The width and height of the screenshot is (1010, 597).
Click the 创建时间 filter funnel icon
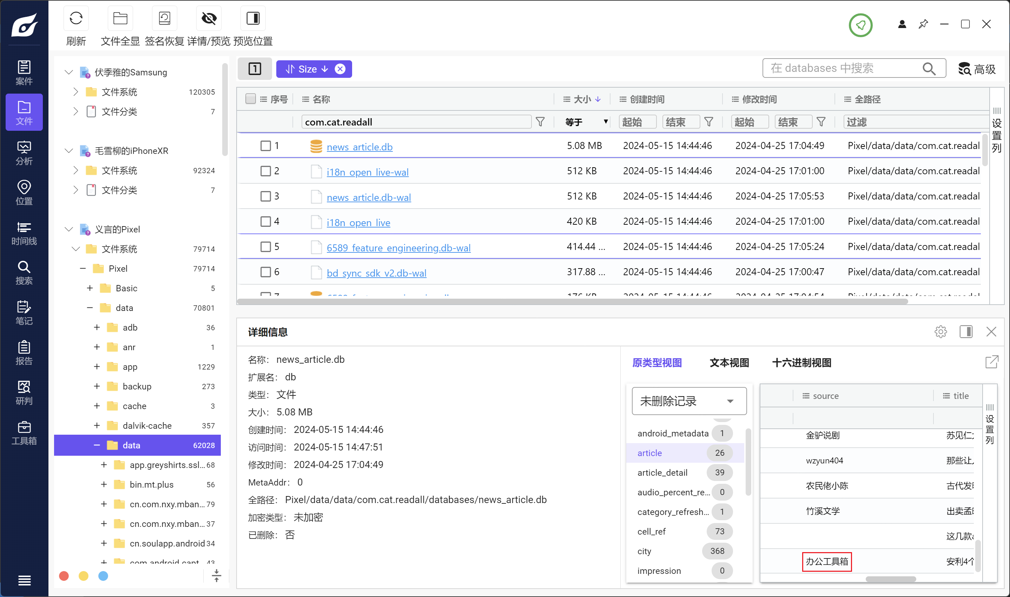709,122
